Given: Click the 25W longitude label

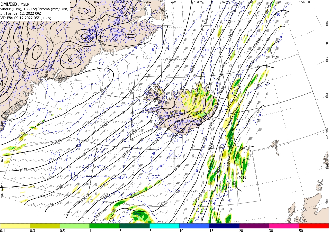Looking at the screenshot, I should [148, 2].
